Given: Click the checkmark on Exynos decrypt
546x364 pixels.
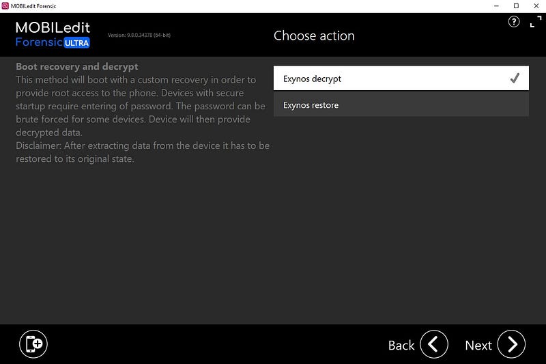Looking at the screenshot, I should 515,78.
